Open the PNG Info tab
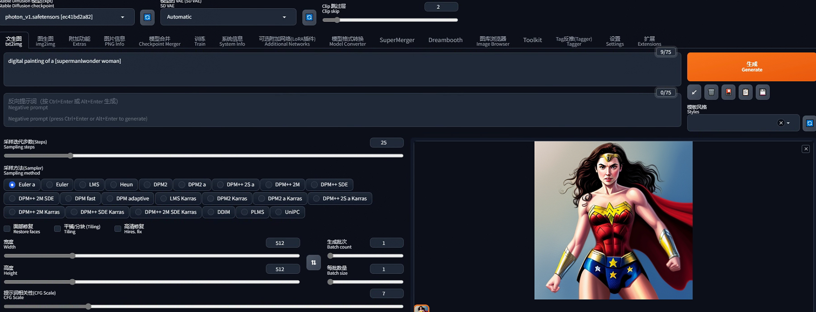This screenshot has width=816, height=312. point(114,41)
